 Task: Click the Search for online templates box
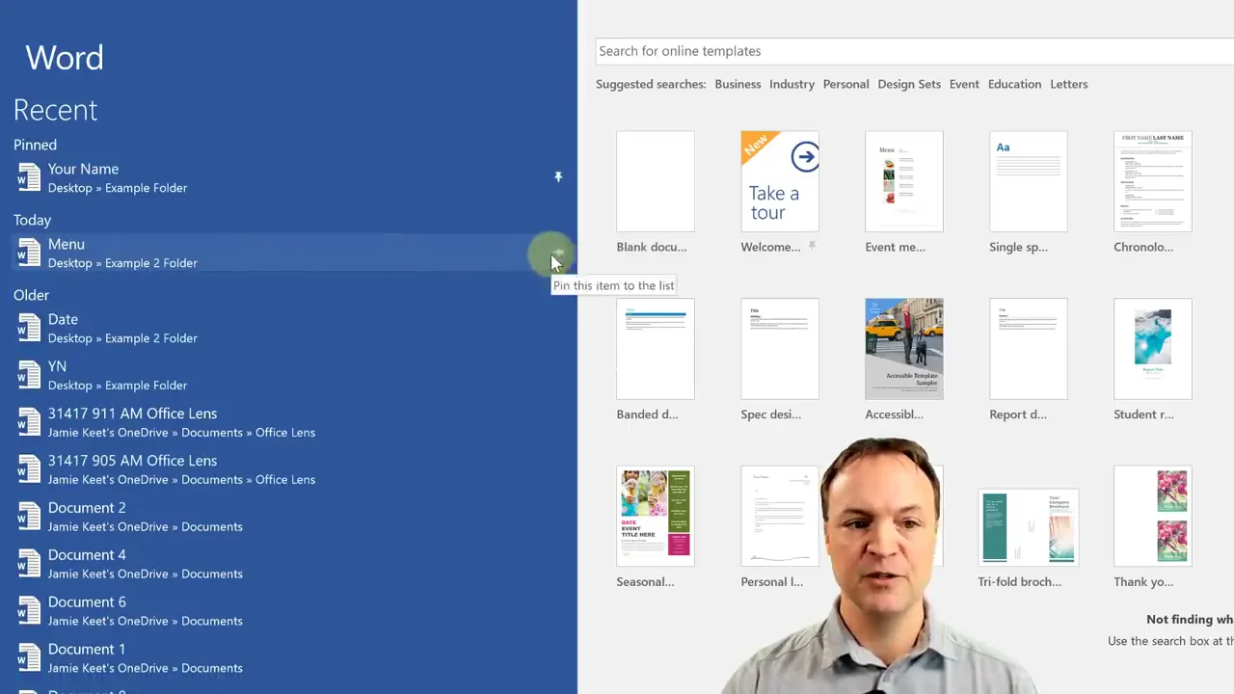(x=914, y=51)
